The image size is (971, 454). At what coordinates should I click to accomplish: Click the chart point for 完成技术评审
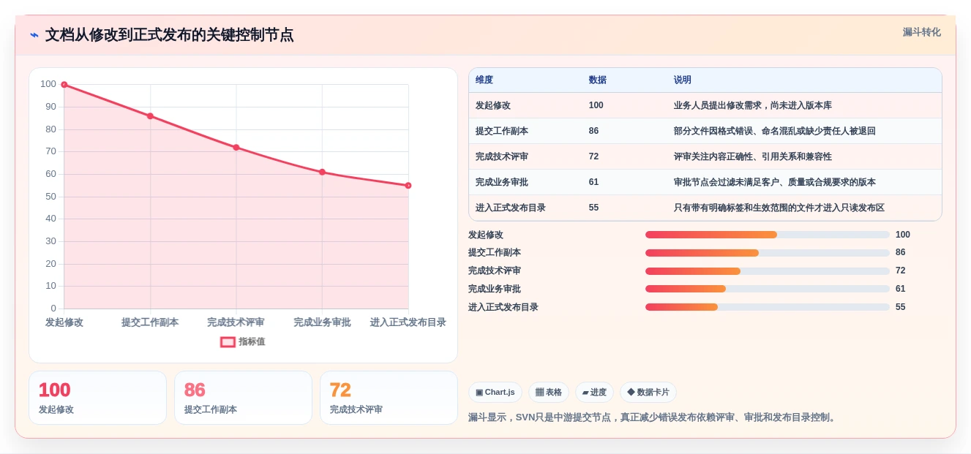point(236,148)
